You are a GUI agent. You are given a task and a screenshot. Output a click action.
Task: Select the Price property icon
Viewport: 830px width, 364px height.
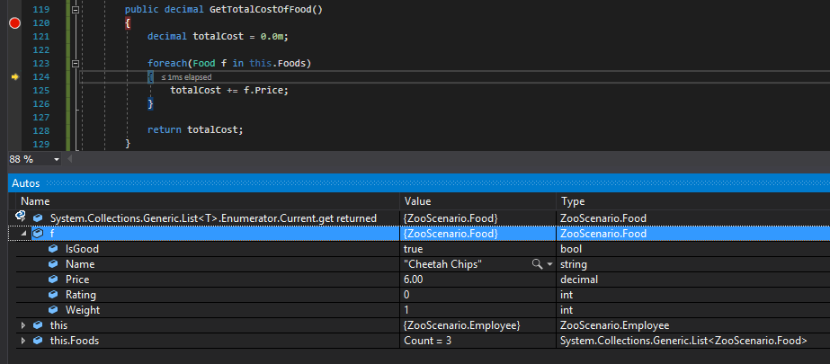pos(53,280)
